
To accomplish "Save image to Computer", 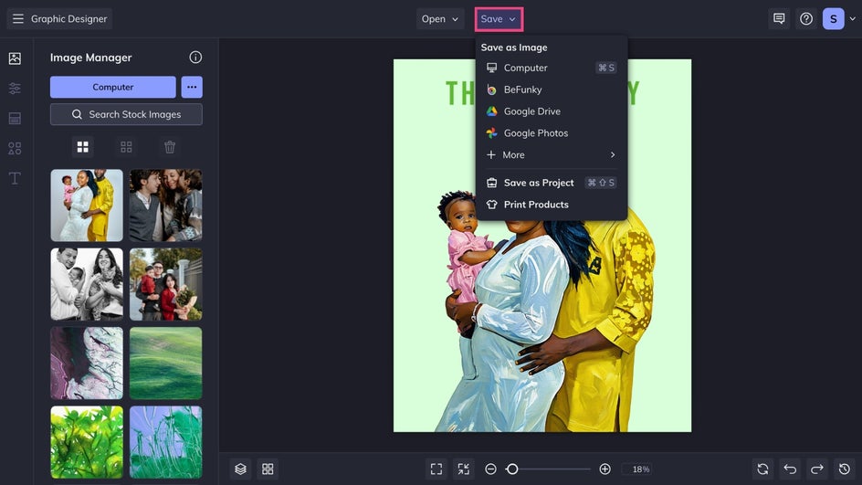I will (551, 68).
